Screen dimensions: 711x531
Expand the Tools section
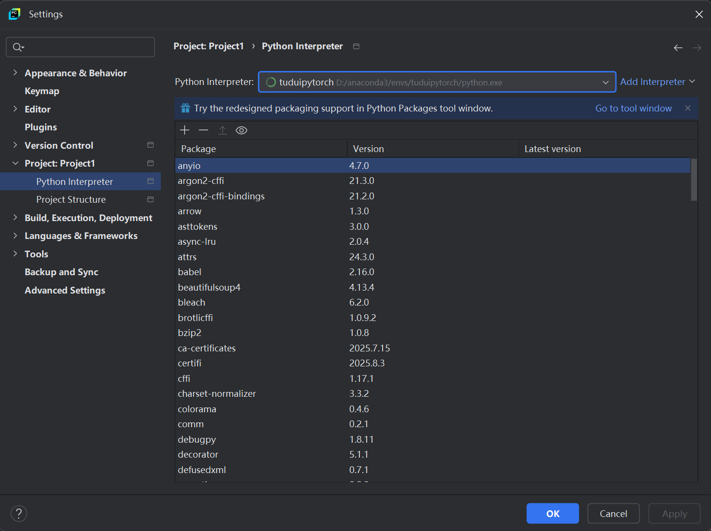pyautogui.click(x=15, y=253)
